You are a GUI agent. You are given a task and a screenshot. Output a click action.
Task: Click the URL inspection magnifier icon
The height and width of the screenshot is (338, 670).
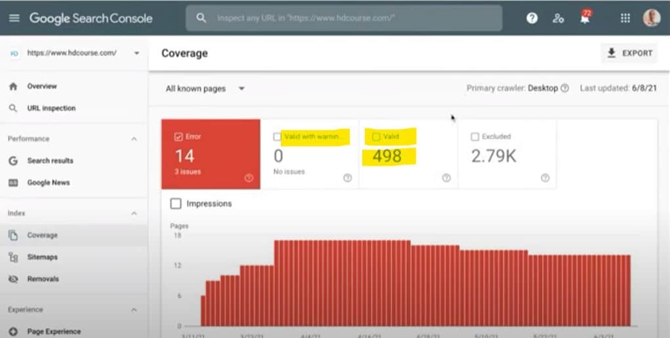click(13, 108)
